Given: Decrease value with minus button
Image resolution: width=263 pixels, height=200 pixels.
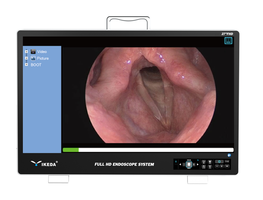Looking at the screenshot, I should click(217, 166).
